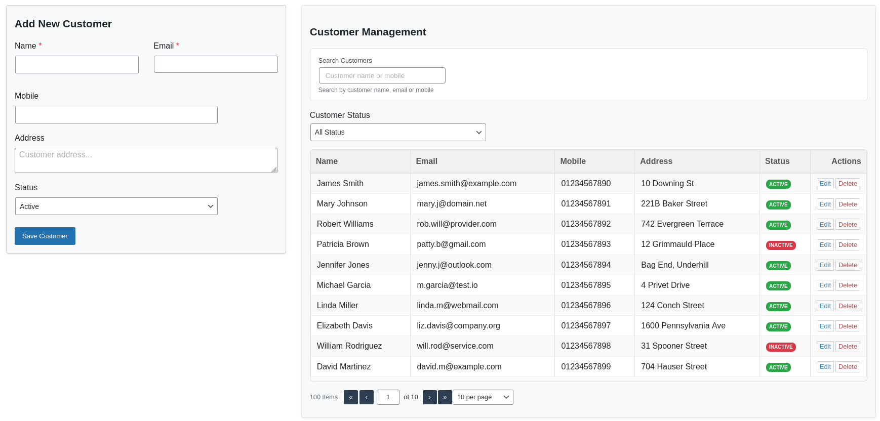
Task: Edit William Rodriguez's record
Action: pos(825,347)
